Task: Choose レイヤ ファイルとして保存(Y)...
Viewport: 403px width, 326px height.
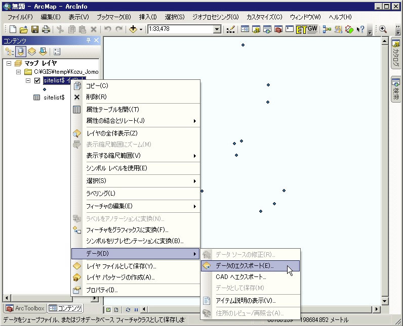Action: 136,266
